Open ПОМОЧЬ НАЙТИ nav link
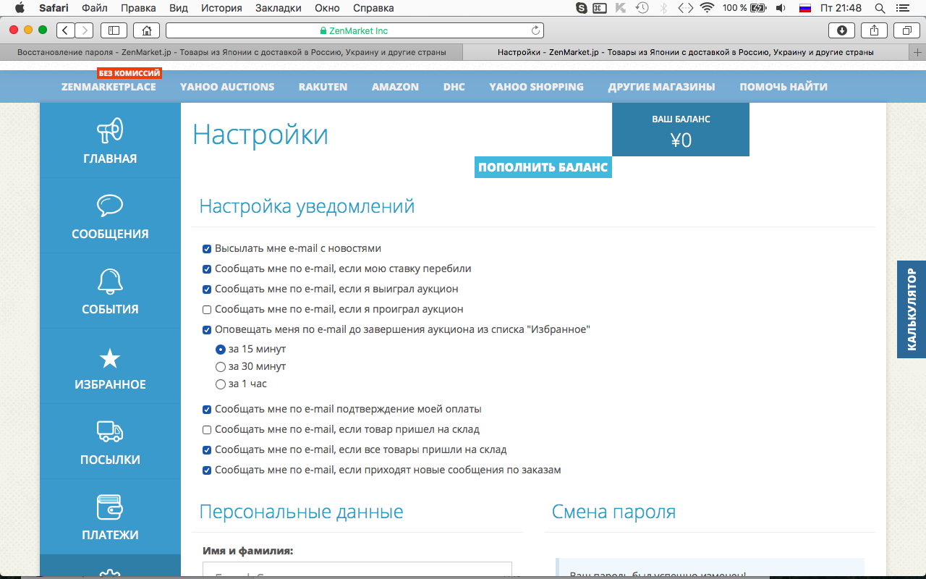Screen dimensions: 926x579 coord(783,87)
